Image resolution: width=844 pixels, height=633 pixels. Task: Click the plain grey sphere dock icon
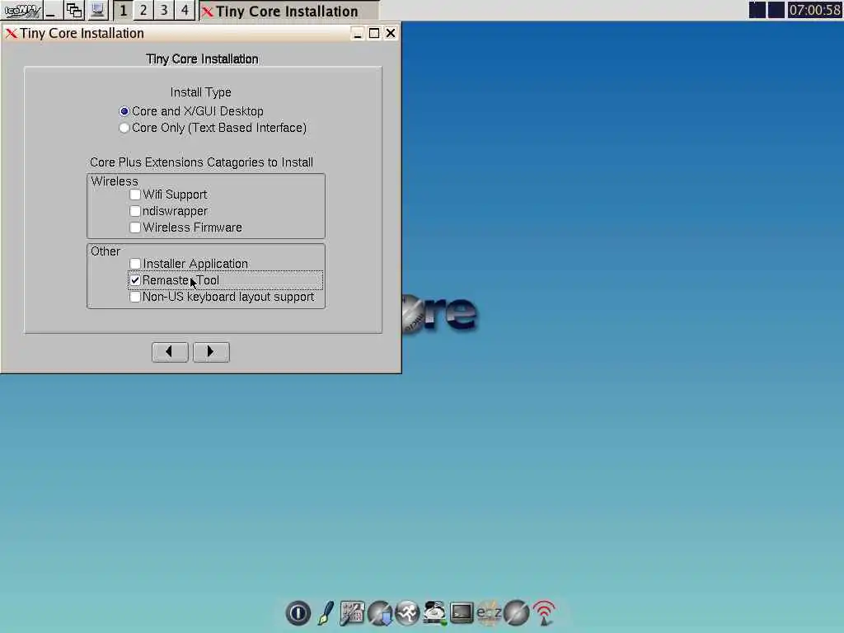[516, 612]
